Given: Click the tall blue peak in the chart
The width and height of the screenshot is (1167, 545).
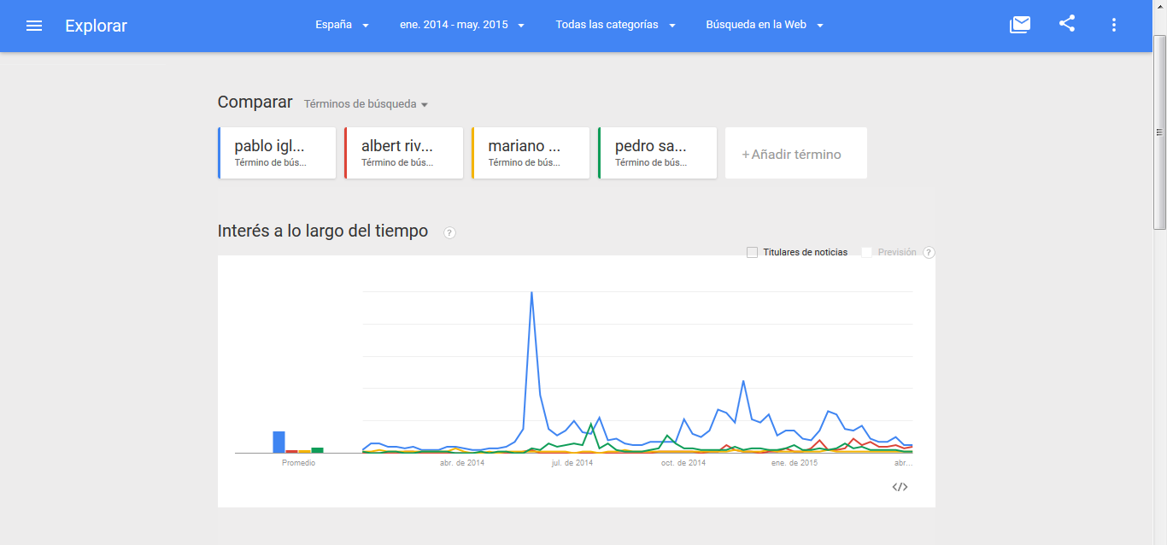Looking at the screenshot, I should pos(531,293).
